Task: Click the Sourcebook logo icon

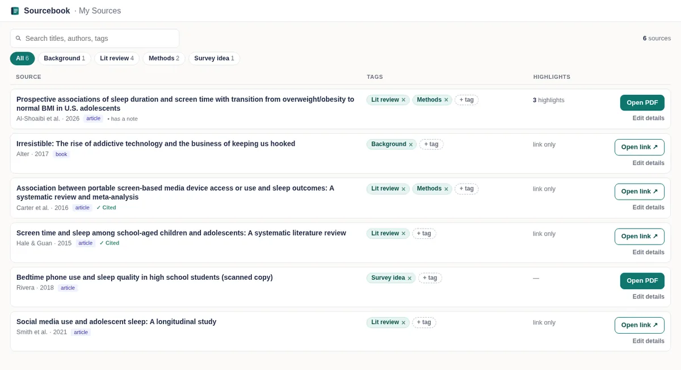Action: click(x=15, y=11)
